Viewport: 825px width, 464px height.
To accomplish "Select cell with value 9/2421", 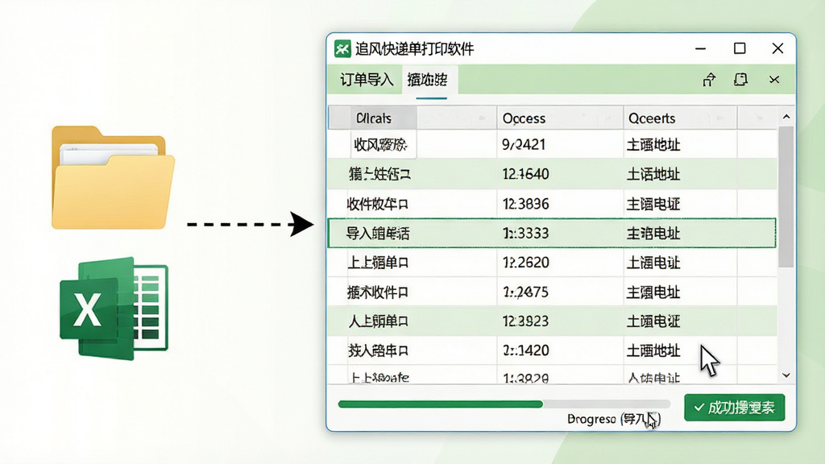I will point(561,144).
